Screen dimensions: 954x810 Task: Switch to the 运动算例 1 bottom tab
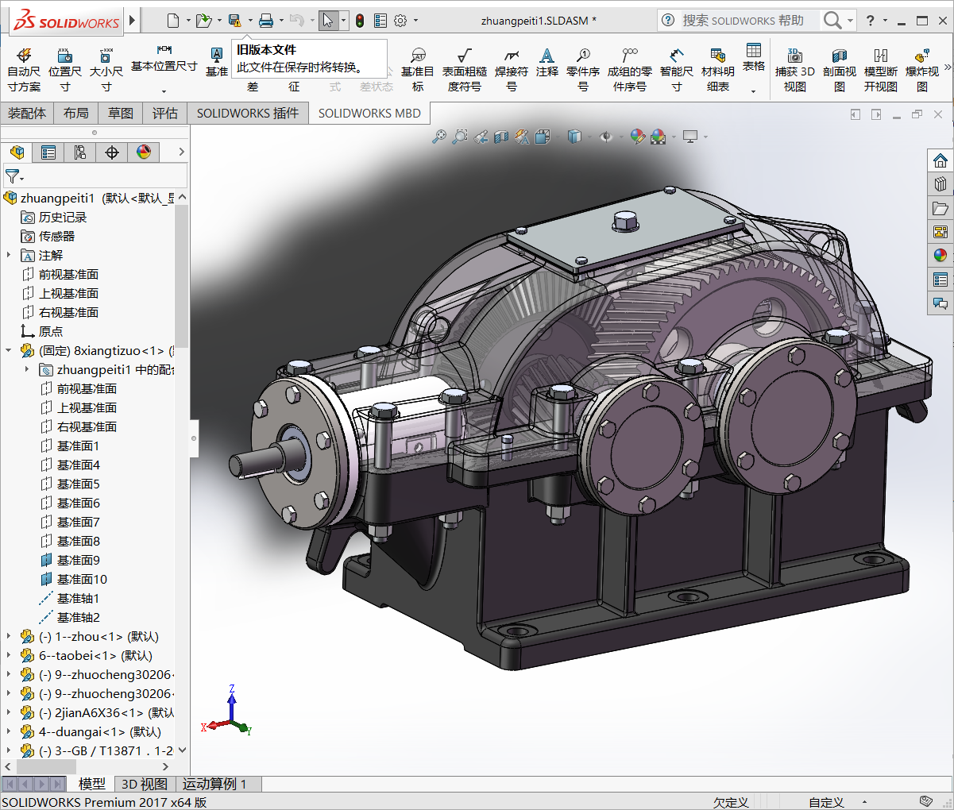tap(214, 784)
